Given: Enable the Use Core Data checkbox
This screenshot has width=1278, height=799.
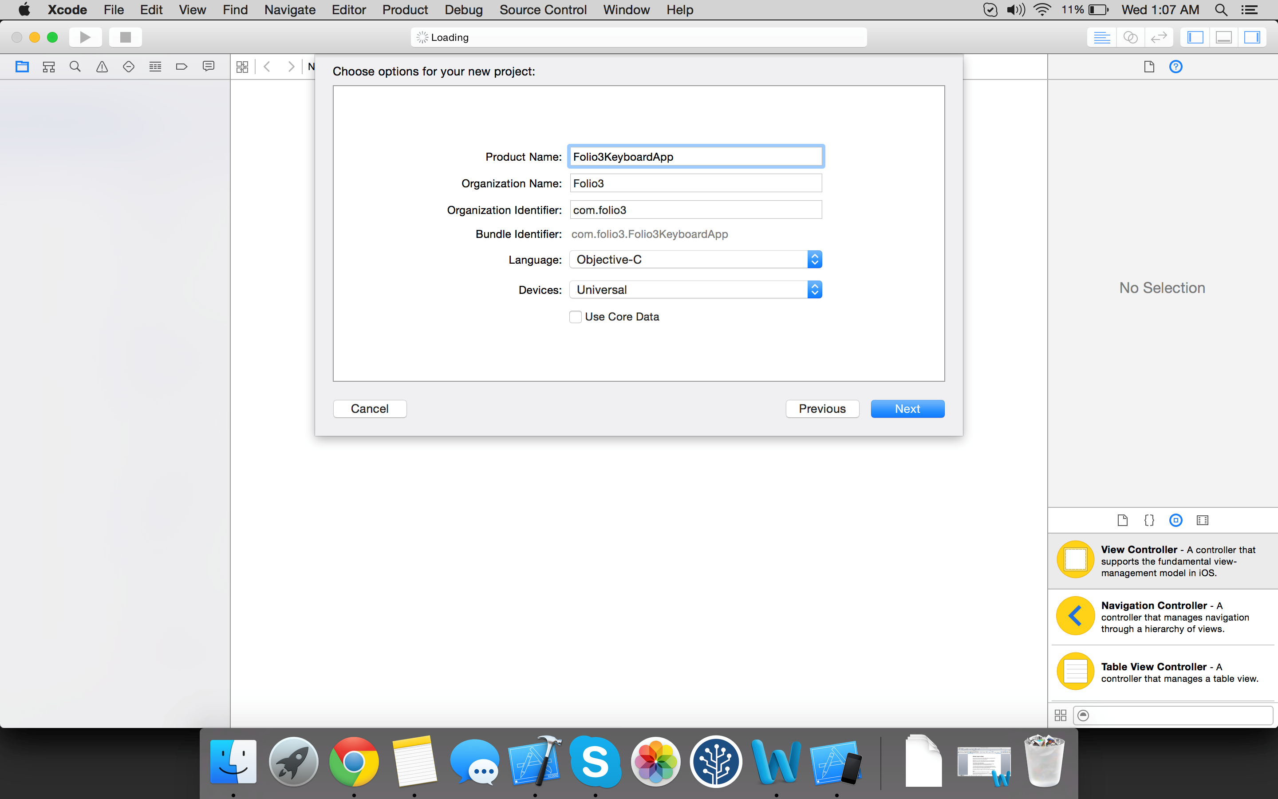Looking at the screenshot, I should (x=575, y=316).
